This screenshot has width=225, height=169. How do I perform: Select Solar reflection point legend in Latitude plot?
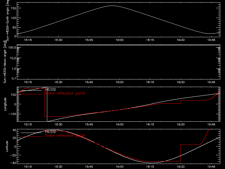[x=65, y=135]
